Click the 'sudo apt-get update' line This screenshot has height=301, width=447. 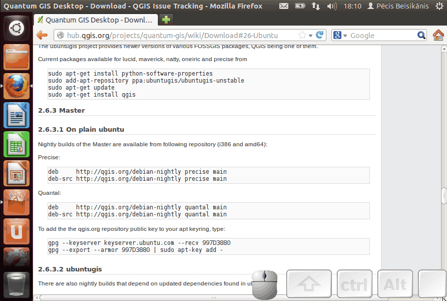point(81,88)
